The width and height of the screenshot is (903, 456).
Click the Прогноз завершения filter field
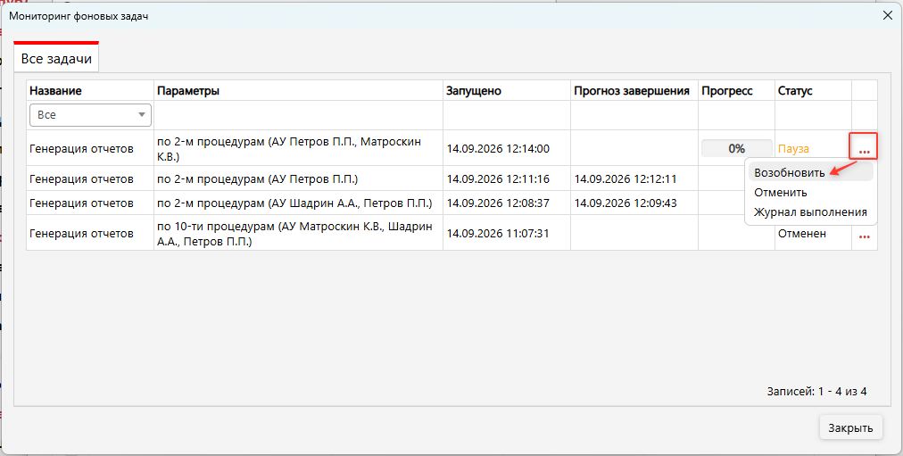coord(634,115)
